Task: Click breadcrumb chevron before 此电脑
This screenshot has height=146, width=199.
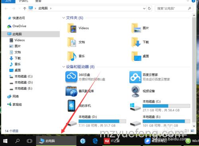Action: click(35, 8)
